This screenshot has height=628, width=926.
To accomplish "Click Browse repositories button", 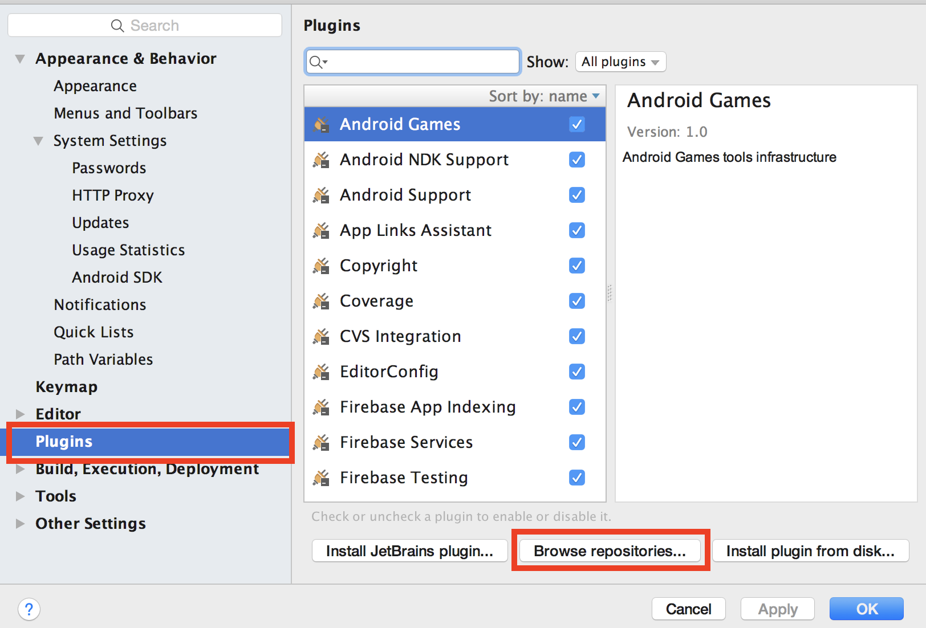I will point(610,551).
